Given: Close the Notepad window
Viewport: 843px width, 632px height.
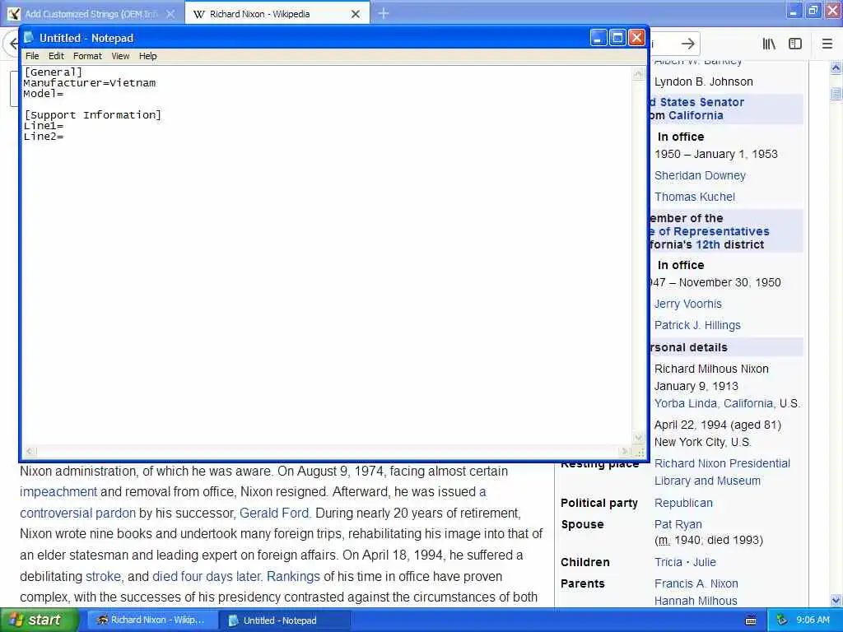Looking at the screenshot, I should pos(636,38).
